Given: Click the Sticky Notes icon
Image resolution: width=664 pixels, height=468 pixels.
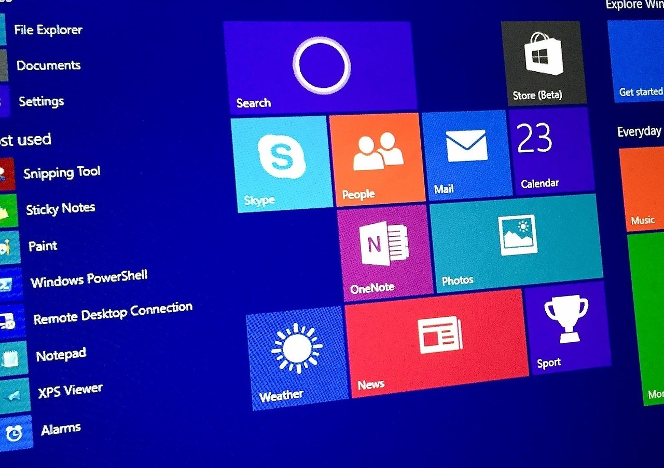Looking at the screenshot, I should [8, 211].
